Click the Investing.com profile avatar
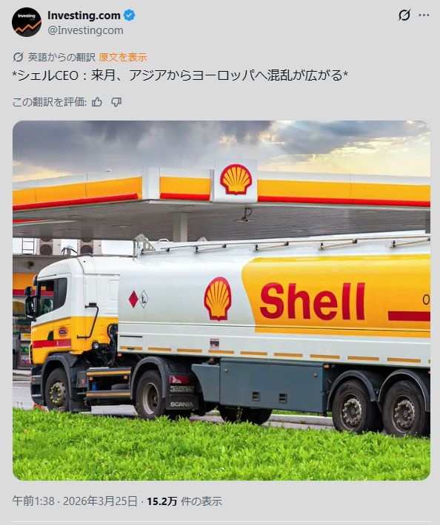Screen dimensions: 440x525 pos(27,22)
